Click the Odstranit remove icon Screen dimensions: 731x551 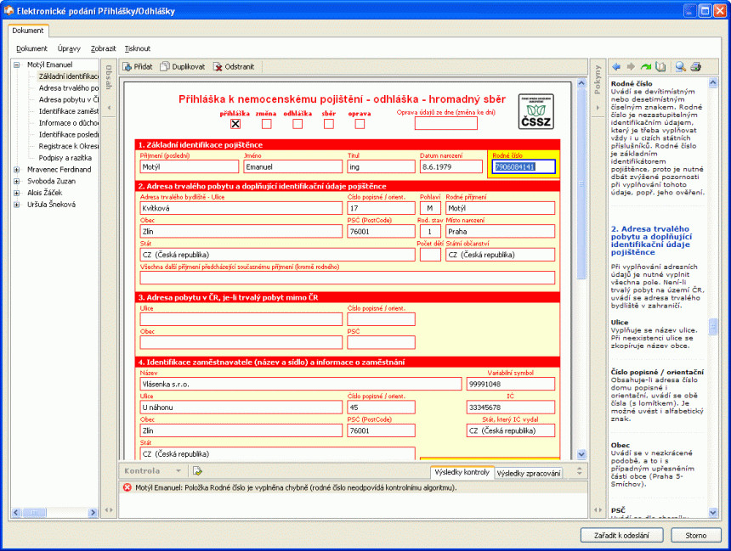click(x=218, y=66)
